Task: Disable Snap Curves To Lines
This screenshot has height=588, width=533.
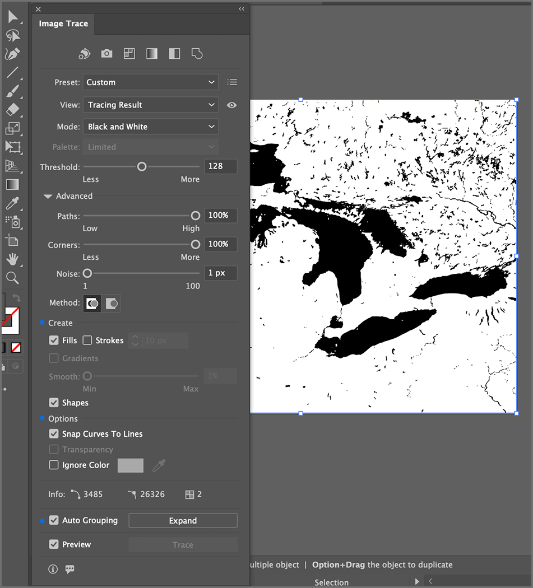Action: [54, 433]
